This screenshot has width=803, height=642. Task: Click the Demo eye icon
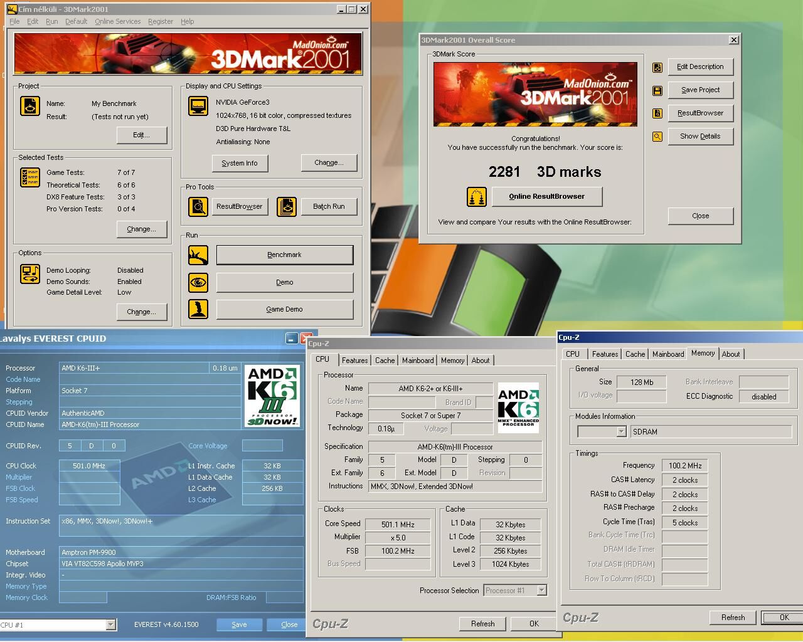click(198, 282)
